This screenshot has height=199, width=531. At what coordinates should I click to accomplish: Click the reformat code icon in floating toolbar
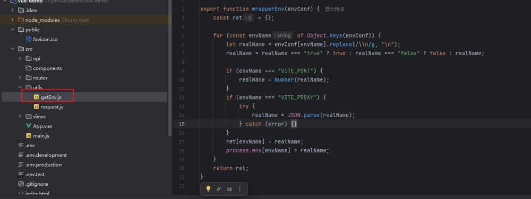[229, 189]
